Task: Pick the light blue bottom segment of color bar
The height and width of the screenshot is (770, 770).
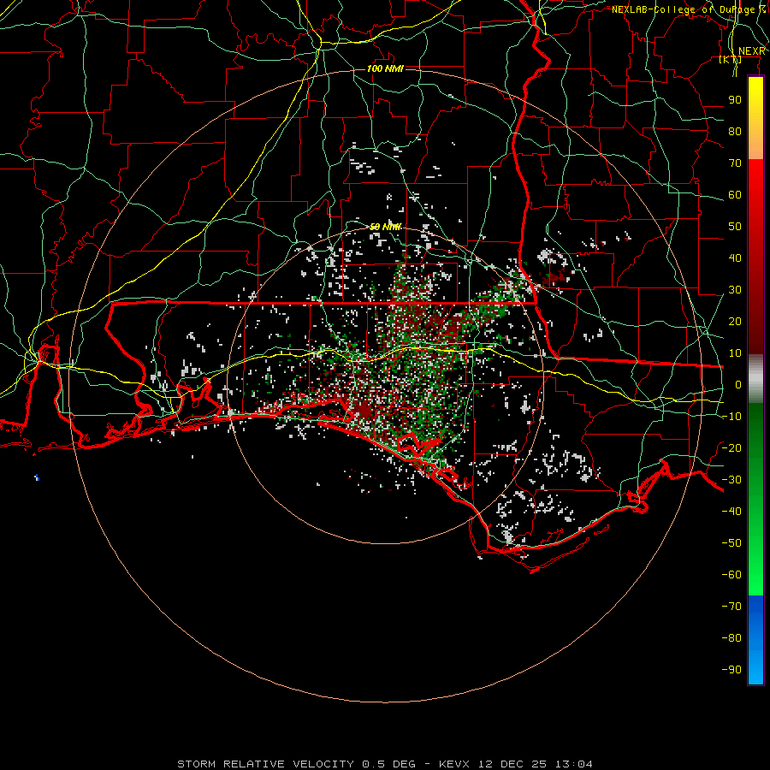Action: coord(755,666)
